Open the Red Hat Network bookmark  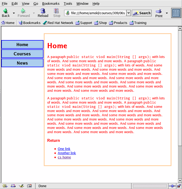tap(58, 23)
